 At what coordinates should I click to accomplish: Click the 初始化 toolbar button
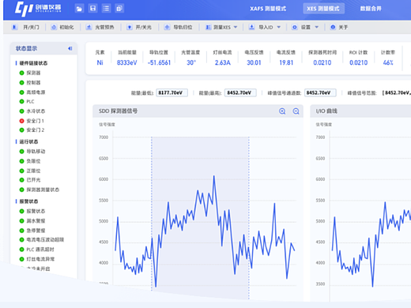point(62,27)
